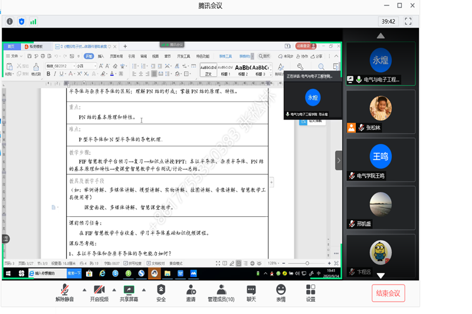This screenshot has width=472, height=314.
Task: Adjust the WPS zoom slider handle
Action: (x=307, y=263)
